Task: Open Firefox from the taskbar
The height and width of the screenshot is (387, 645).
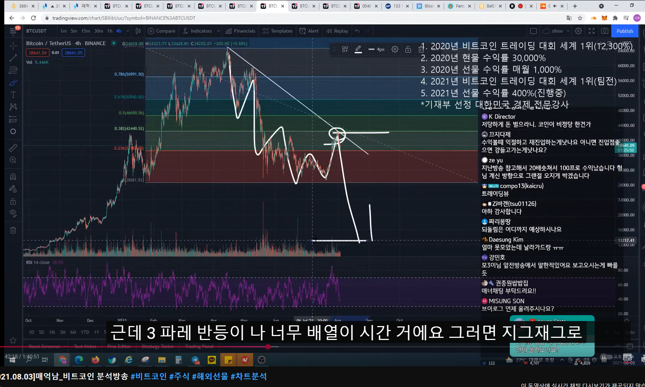Action: 95,360
